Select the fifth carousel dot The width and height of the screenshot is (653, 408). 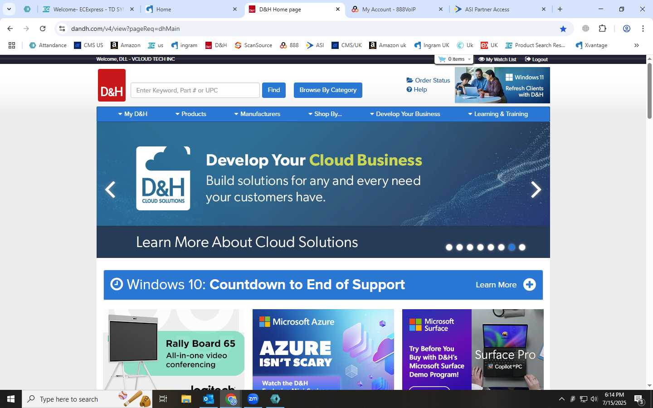(x=491, y=247)
